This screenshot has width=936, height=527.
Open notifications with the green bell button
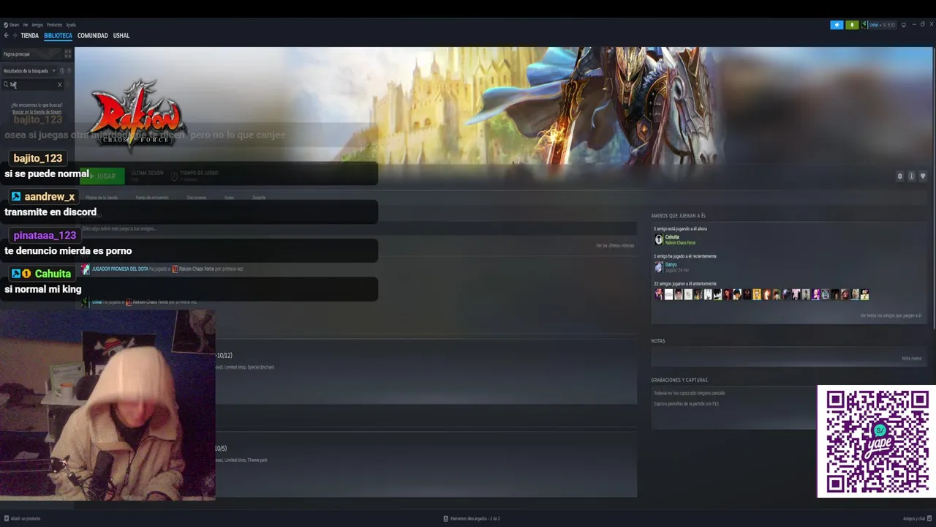tap(852, 25)
